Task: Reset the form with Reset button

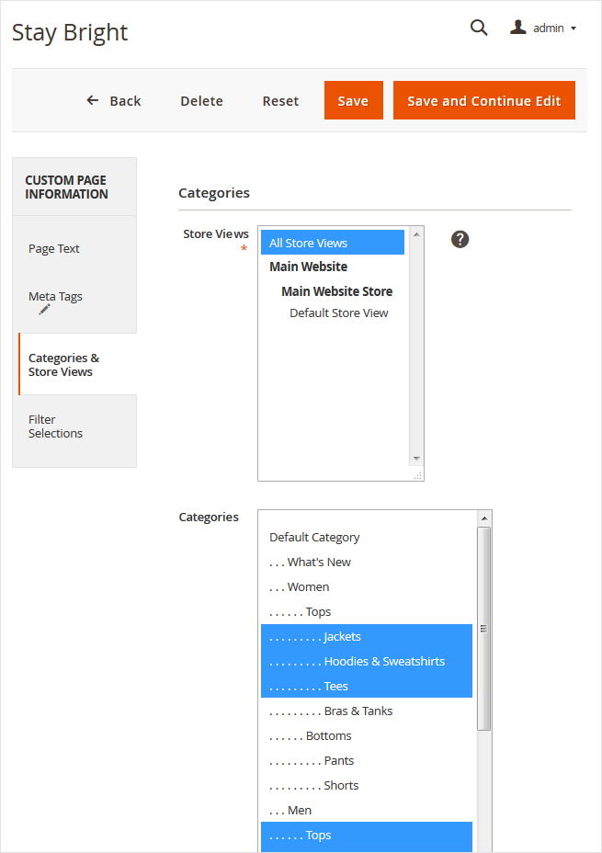Action: (x=280, y=101)
